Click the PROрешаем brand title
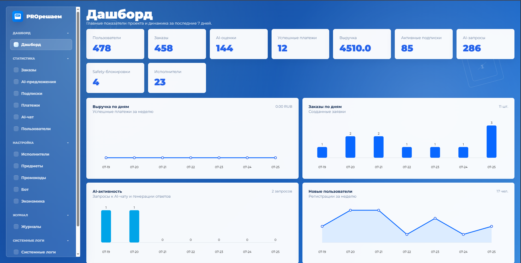The image size is (521, 263). point(44,17)
